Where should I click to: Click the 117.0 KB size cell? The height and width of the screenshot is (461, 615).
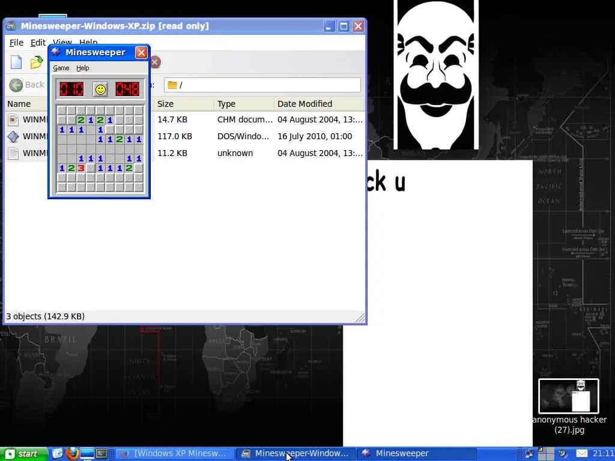click(x=175, y=136)
